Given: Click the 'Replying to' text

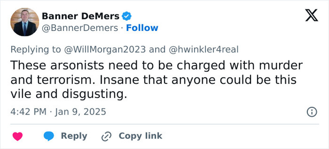Looking at the screenshot, I should (36, 50).
